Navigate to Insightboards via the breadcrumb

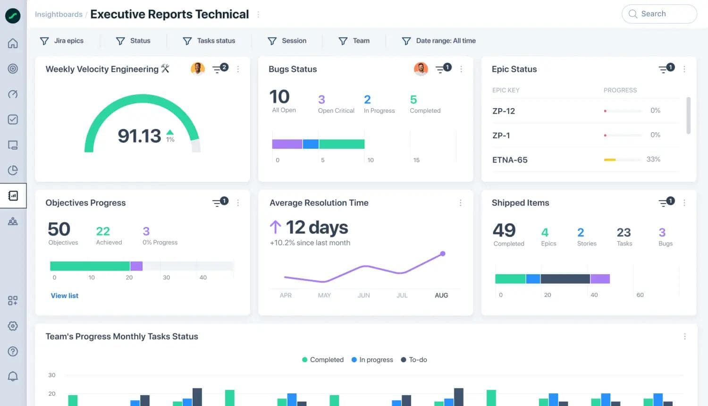(59, 14)
